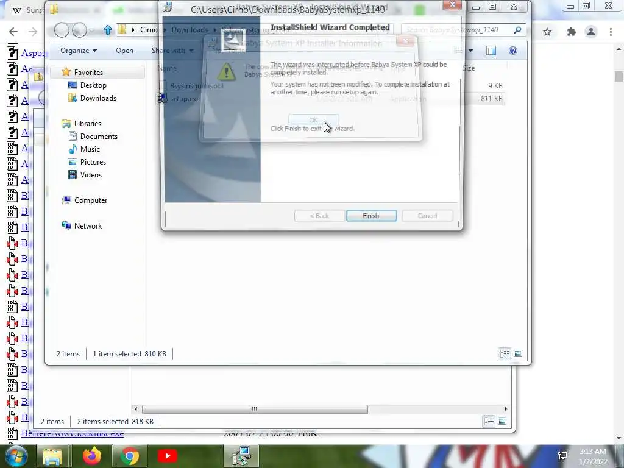Switch to details view in back Explorer window
This screenshot has width=624, height=468.
pyautogui.click(x=489, y=421)
